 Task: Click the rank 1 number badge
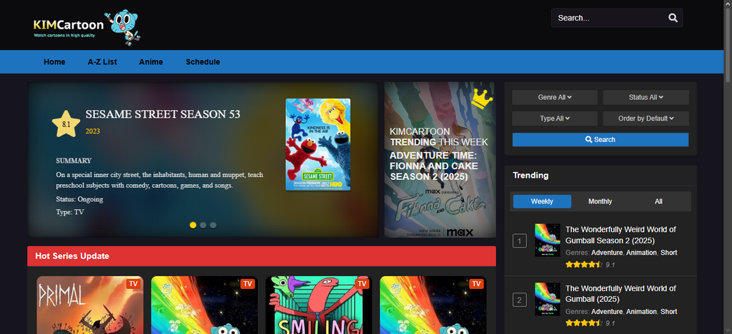coord(520,241)
